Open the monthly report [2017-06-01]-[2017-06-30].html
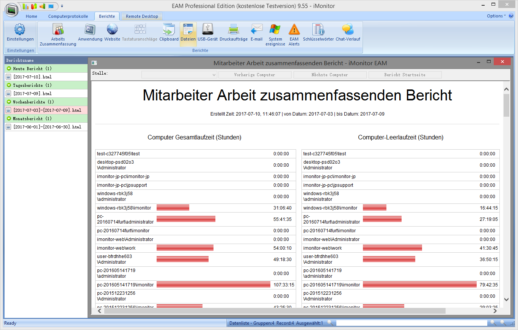The width and height of the screenshot is (518, 330). tap(47, 127)
